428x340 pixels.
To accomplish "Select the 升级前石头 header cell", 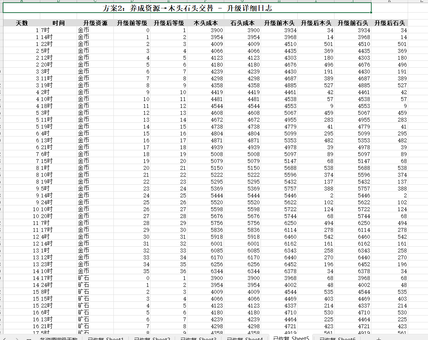I will click(353, 23).
